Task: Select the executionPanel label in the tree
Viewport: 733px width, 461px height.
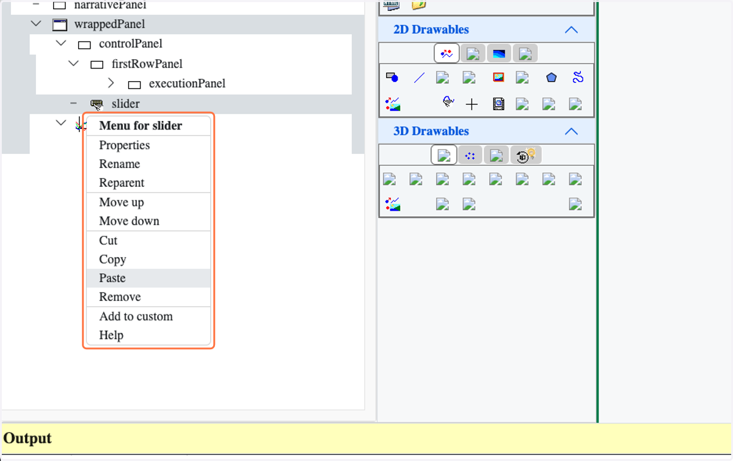Action: 188,84
